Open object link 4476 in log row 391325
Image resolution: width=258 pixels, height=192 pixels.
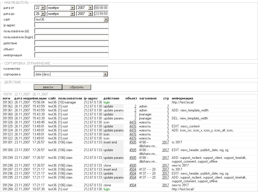pyautogui.click(x=133, y=126)
